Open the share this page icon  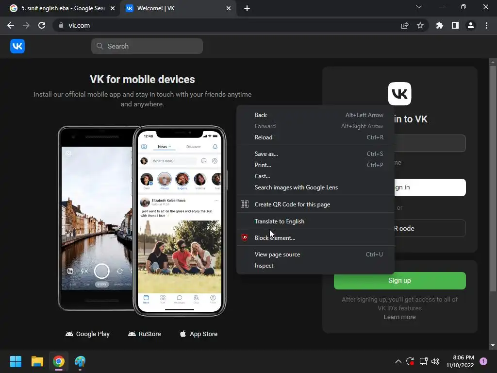coord(404,25)
